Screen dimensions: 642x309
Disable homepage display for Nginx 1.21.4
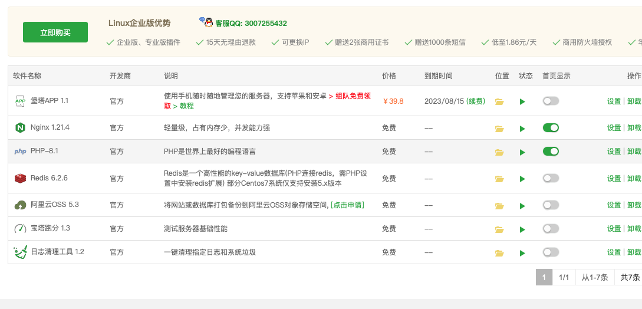point(551,128)
